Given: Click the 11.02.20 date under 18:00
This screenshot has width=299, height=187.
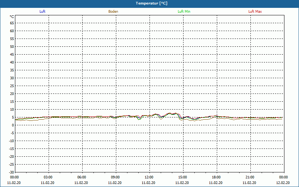Looking at the screenshot, I should click(216, 183).
